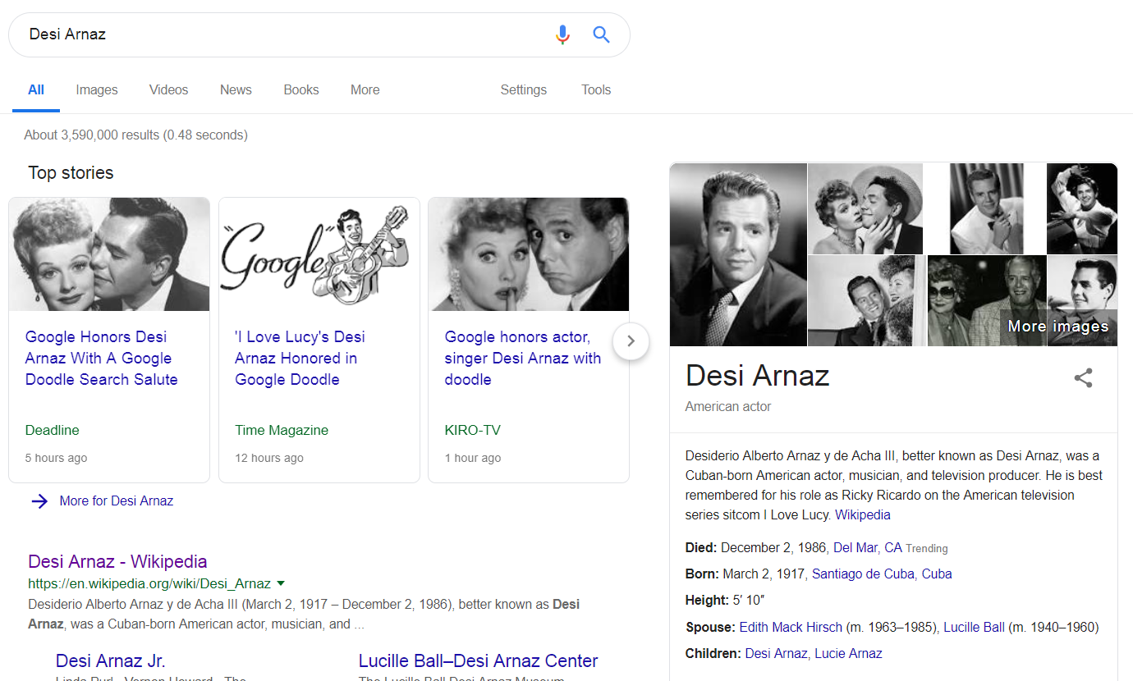Click the arrow icon beside More for Desi Arnaz
The width and height of the screenshot is (1133, 681).
click(39, 500)
